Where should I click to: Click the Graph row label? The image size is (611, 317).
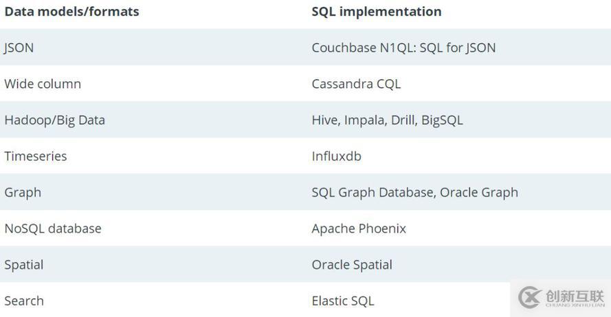(x=23, y=193)
